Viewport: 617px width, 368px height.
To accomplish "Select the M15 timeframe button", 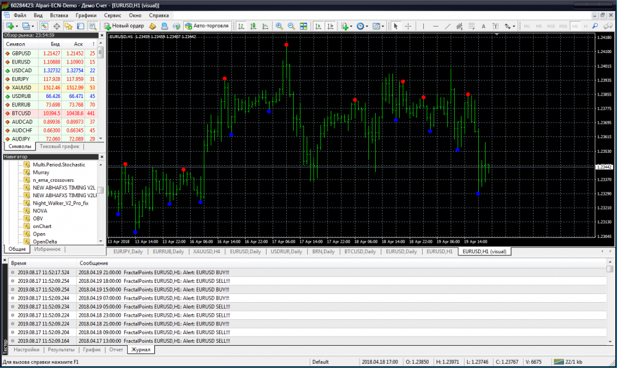I will tap(551, 27).
